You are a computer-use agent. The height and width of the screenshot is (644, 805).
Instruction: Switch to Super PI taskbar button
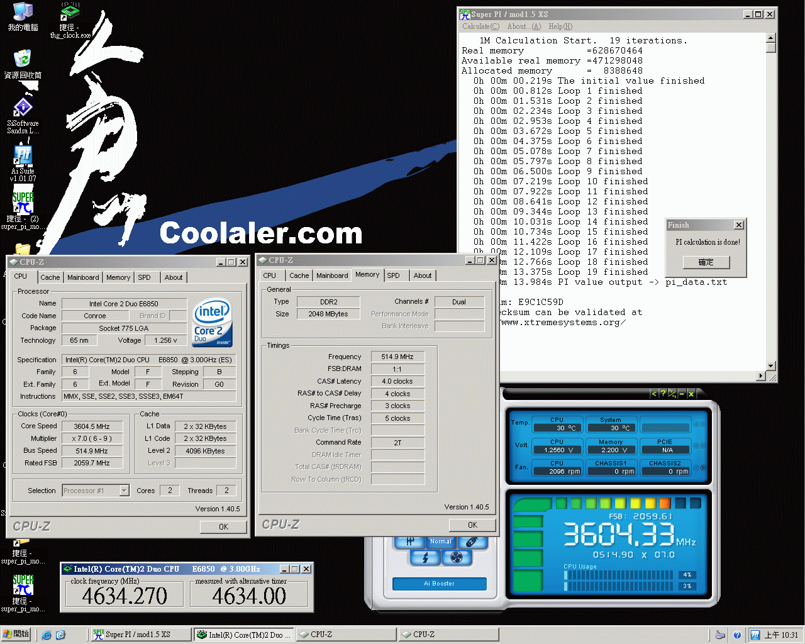coord(141,635)
